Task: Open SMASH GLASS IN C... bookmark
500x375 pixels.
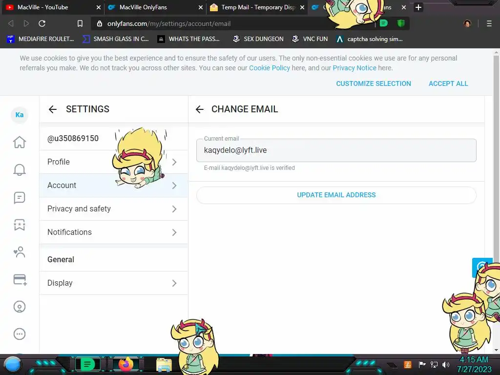Action: [x=116, y=39]
